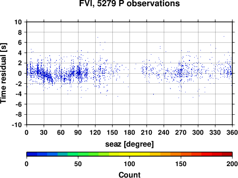Image resolution: width=238 pixels, height=178 pixels.
Task: Click the dark blue end of the colorbar
Action: click(32, 154)
